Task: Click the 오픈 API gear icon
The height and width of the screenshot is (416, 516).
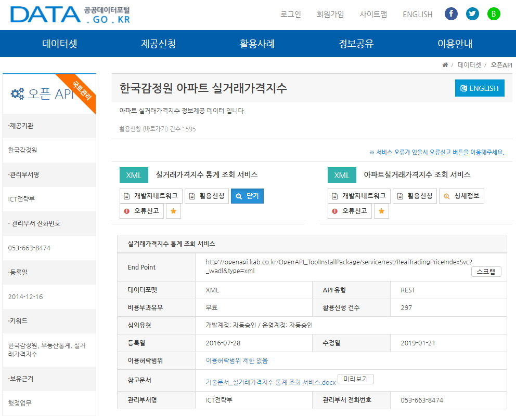Action: 17,93
